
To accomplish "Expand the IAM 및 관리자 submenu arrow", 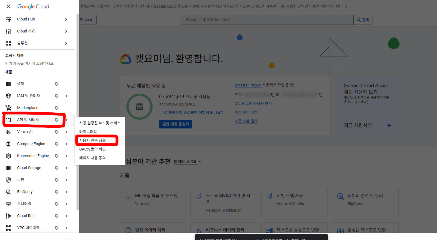I will 66,96.
